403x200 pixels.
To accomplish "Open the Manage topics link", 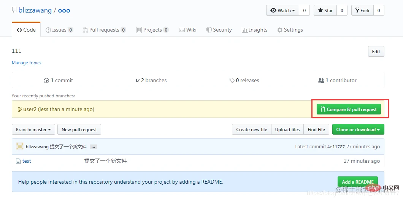I will coord(27,63).
